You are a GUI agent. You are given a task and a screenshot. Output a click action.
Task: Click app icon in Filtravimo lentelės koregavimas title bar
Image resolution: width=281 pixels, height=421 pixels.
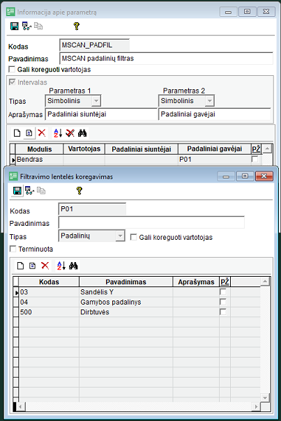click(13, 176)
